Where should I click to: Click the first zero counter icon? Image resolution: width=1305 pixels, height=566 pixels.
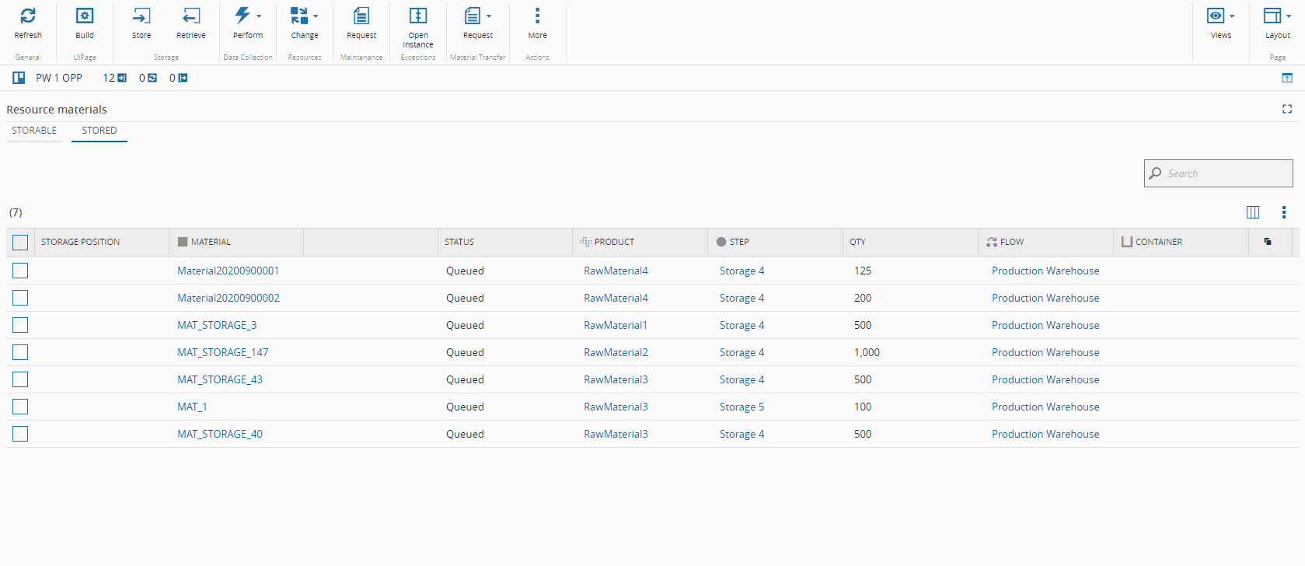(152, 78)
